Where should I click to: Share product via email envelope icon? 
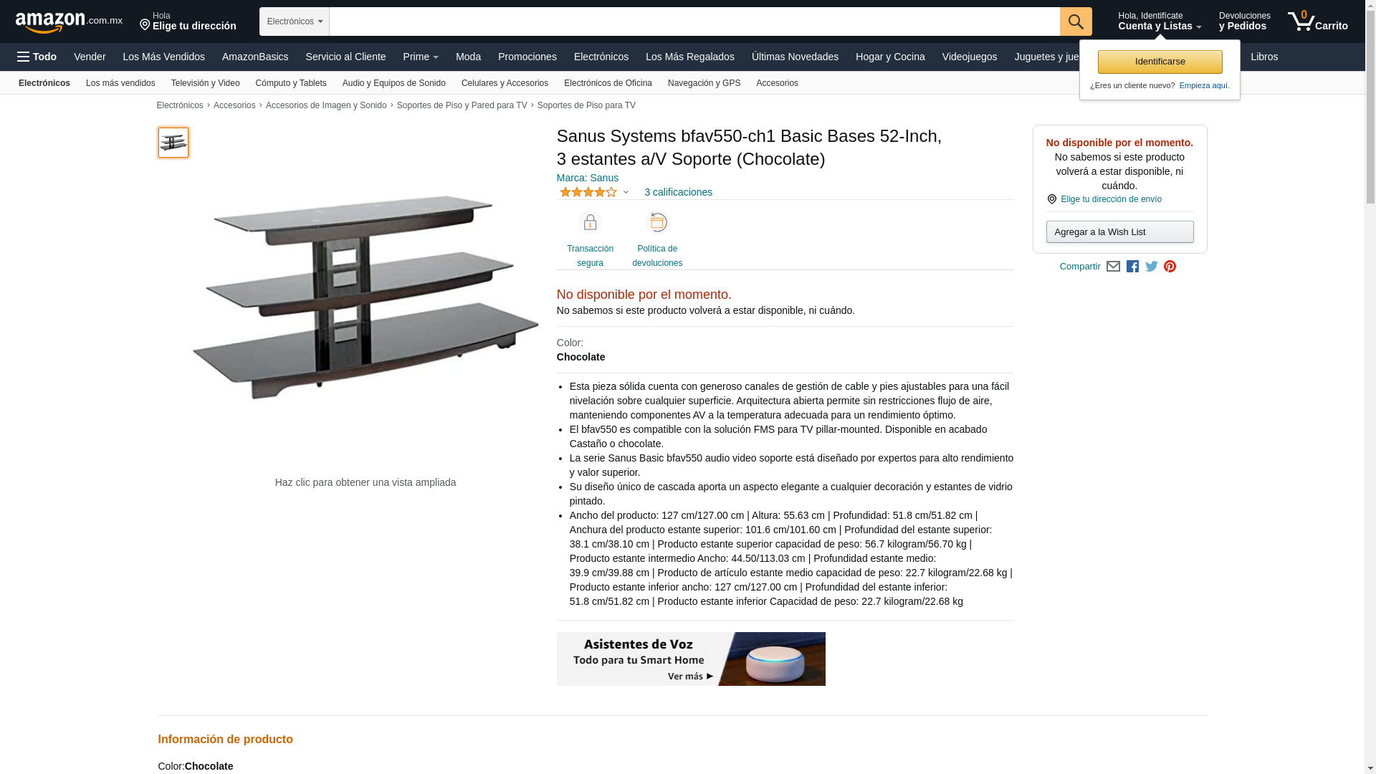pyautogui.click(x=1113, y=267)
